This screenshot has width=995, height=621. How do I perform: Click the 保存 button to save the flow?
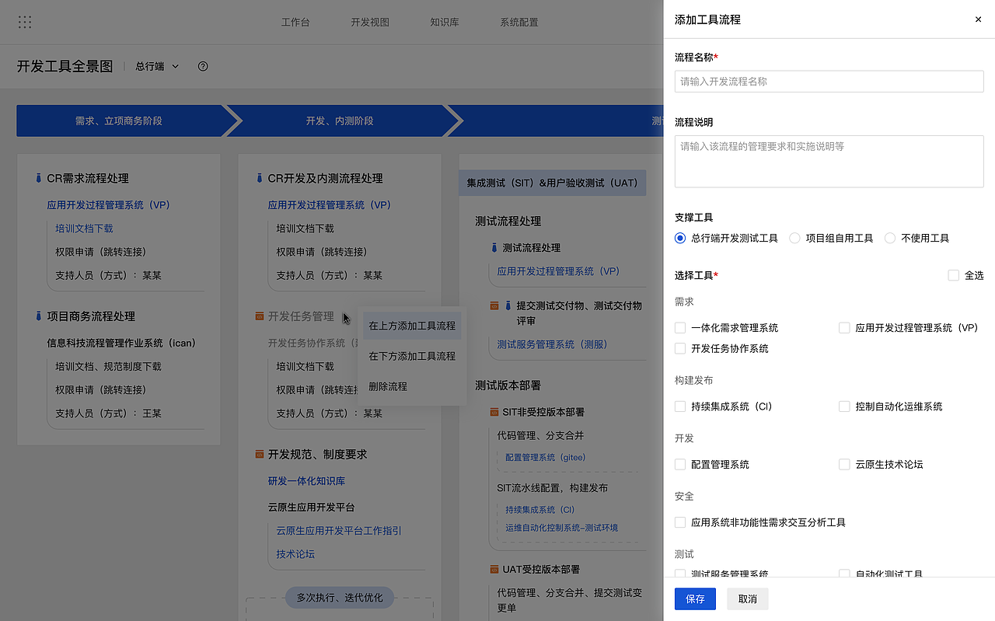pyautogui.click(x=694, y=598)
